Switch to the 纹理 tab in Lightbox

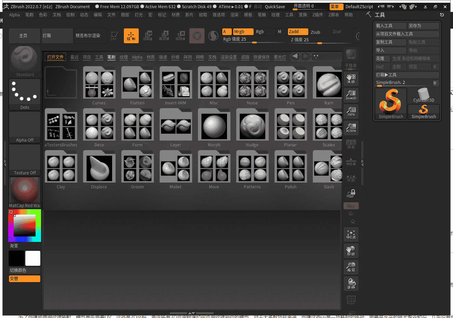point(124,57)
